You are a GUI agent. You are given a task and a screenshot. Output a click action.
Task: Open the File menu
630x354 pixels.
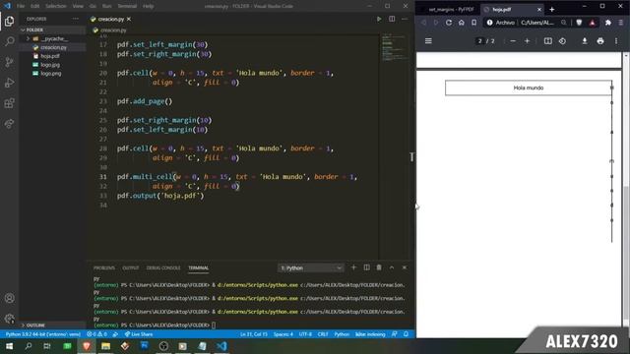[x=21, y=6]
